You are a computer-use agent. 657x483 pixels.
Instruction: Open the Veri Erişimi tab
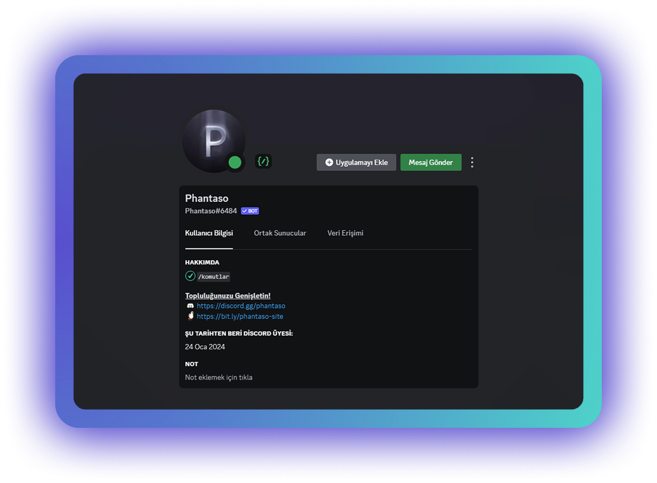pos(345,233)
